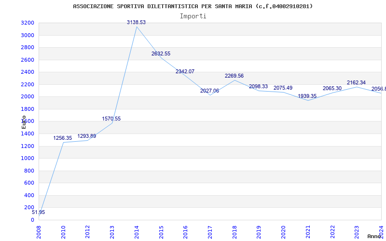Select the 1256.35 data label
This screenshot has width=386, height=241.
click(x=63, y=138)
